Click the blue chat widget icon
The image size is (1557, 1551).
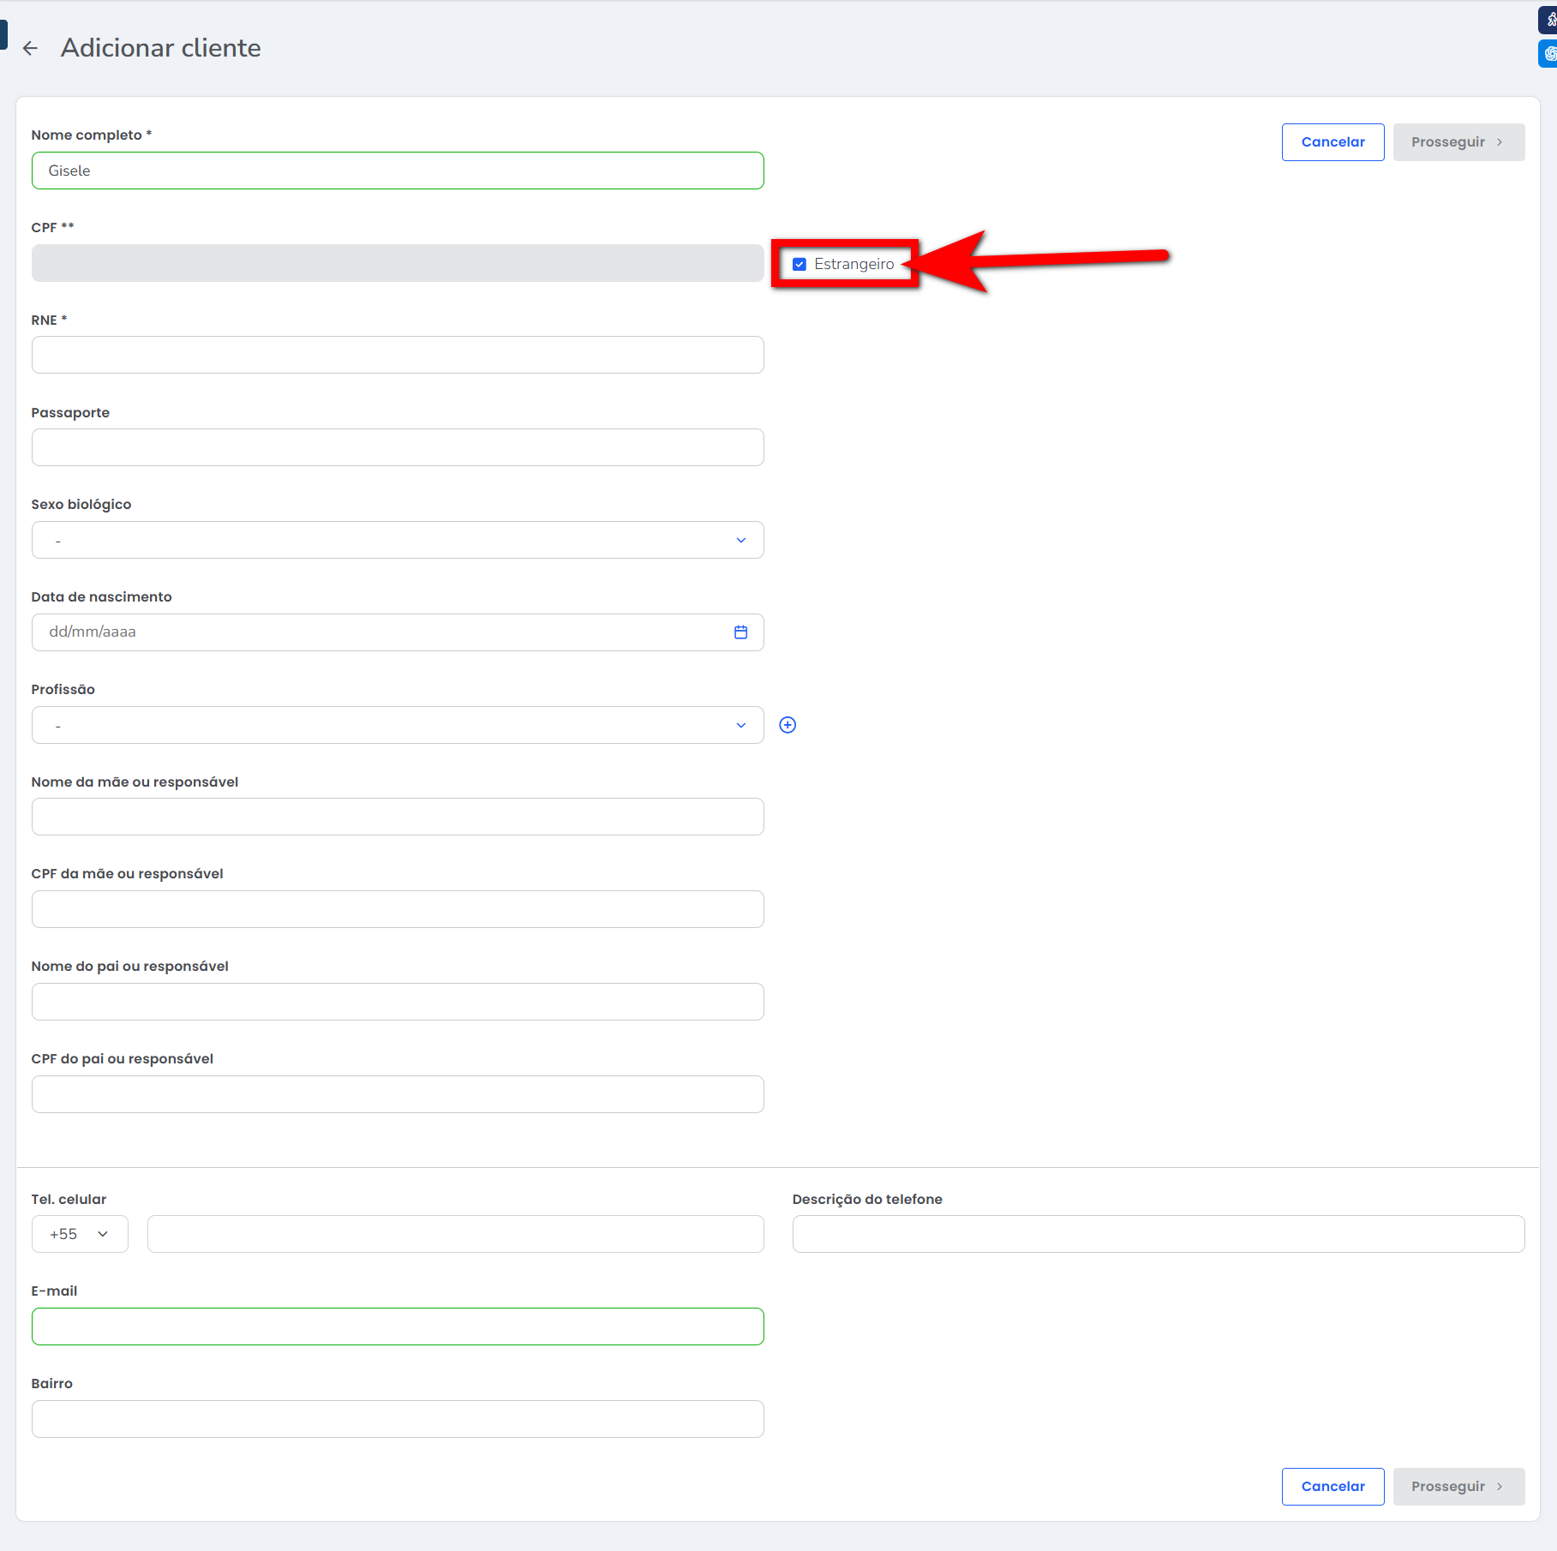click(1549, 53)
